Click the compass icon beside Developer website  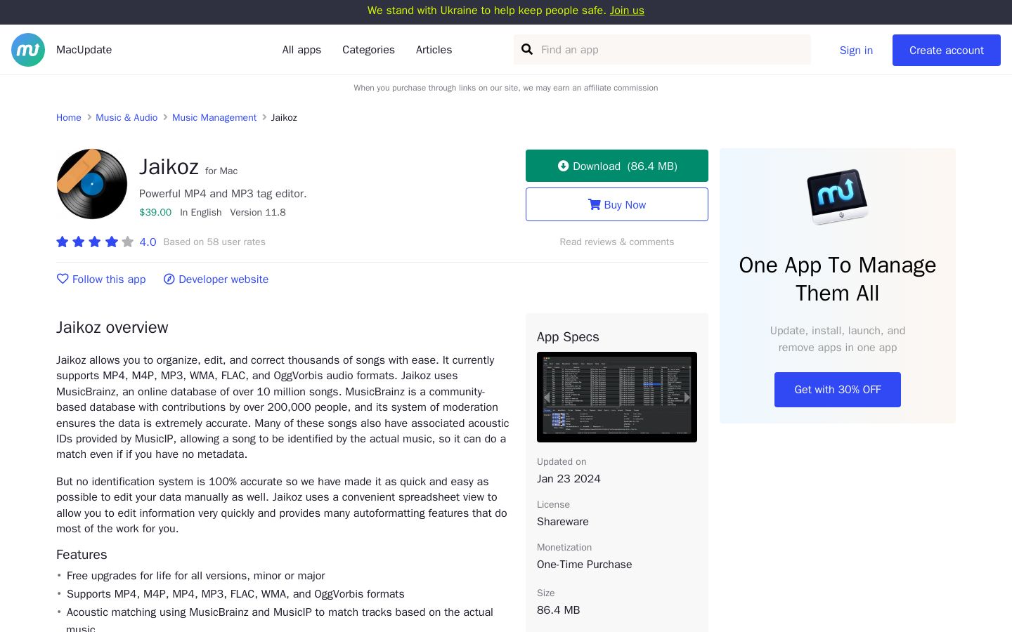(x=169, y=279)
